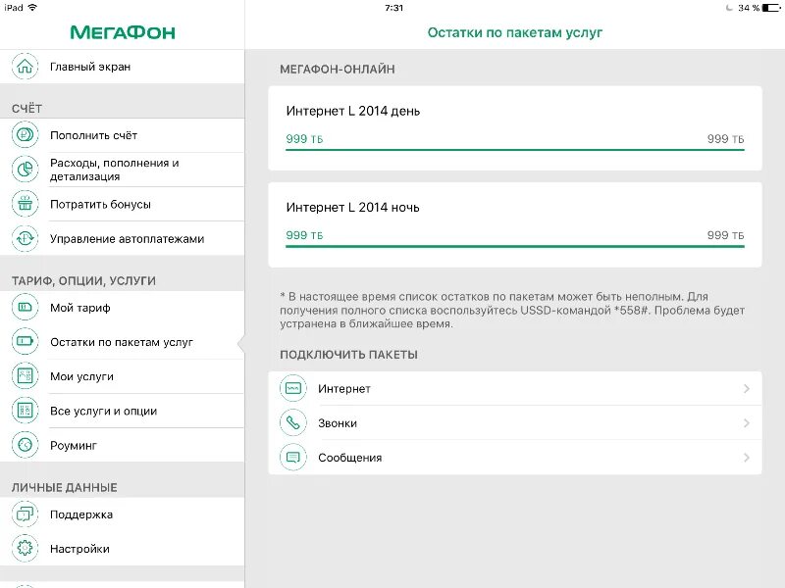Tap the battery icon for Остатки по пакетам
785x588 pixels.
tap(26, 342)
